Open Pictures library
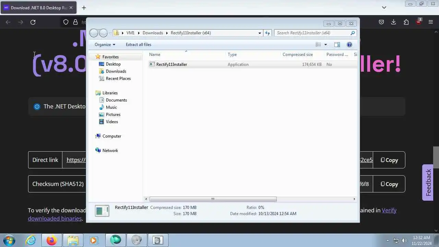 (x=113, y=115)
